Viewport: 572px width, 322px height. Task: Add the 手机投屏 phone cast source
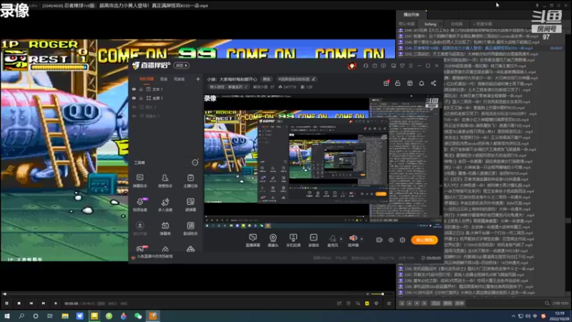(x=293, y=240)
